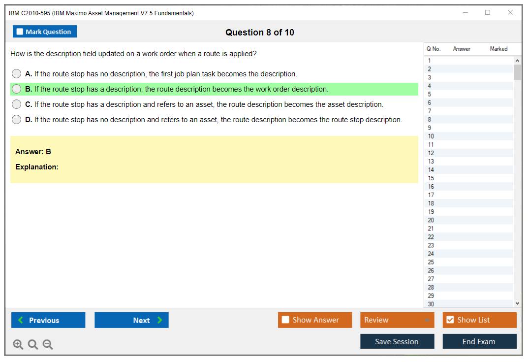The width and height of the screenshot is (529, 362).
Task: Toggle the Mark Question checkbox
Action: [x=20, y=32]
